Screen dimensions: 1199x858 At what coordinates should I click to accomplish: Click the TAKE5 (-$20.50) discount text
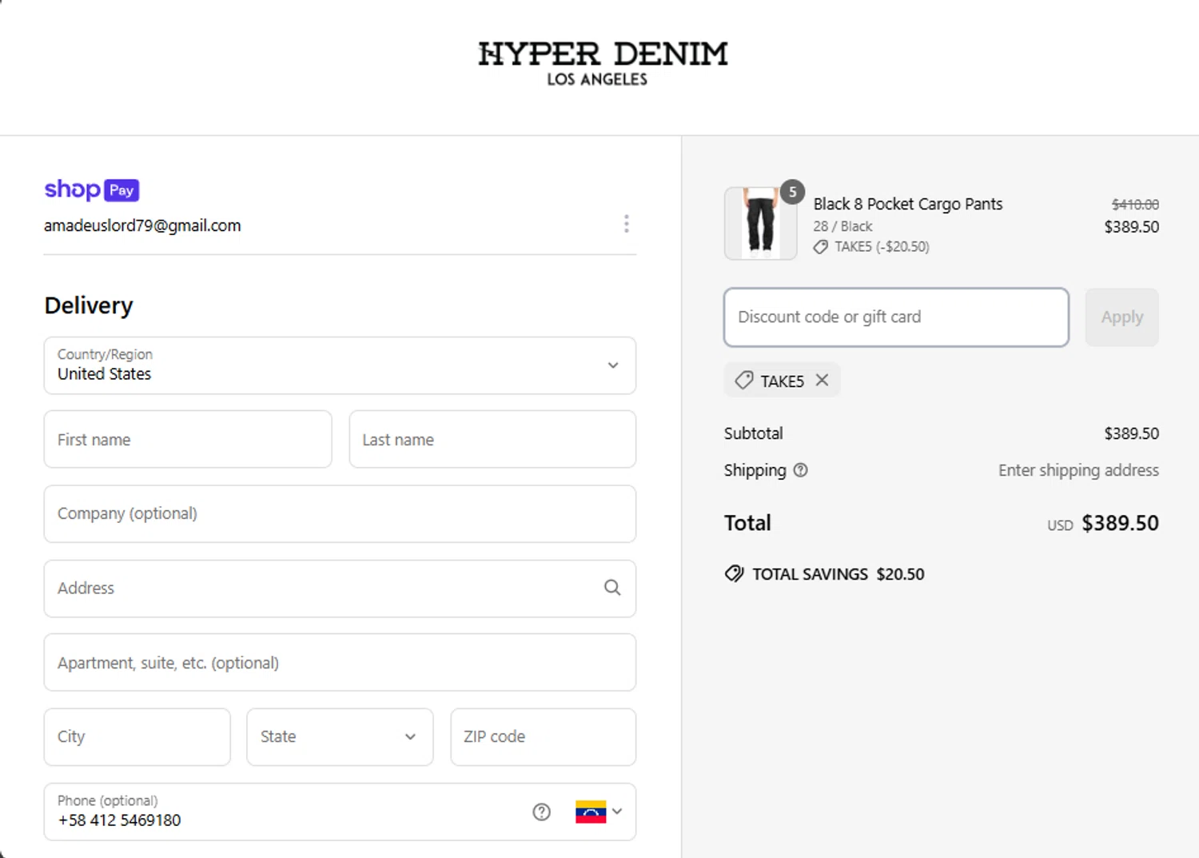882,247
